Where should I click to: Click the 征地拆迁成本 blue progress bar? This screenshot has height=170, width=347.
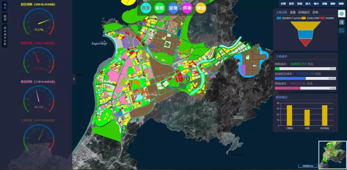(292, 78)
